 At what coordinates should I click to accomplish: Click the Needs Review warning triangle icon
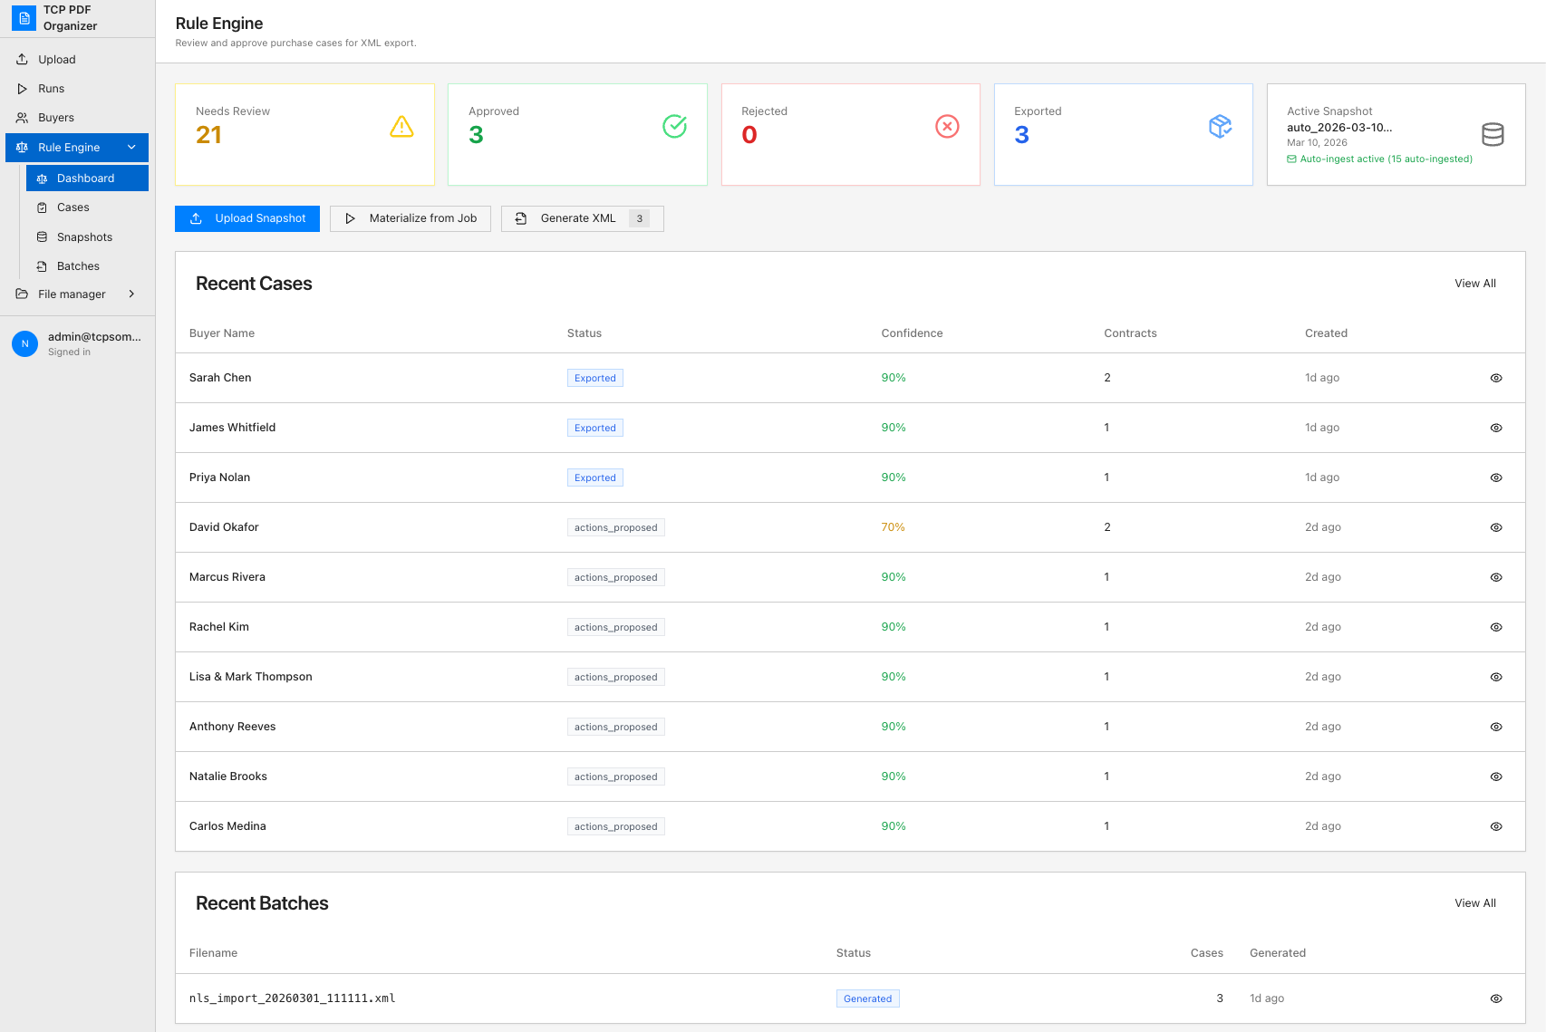click(x=401, y=127)
